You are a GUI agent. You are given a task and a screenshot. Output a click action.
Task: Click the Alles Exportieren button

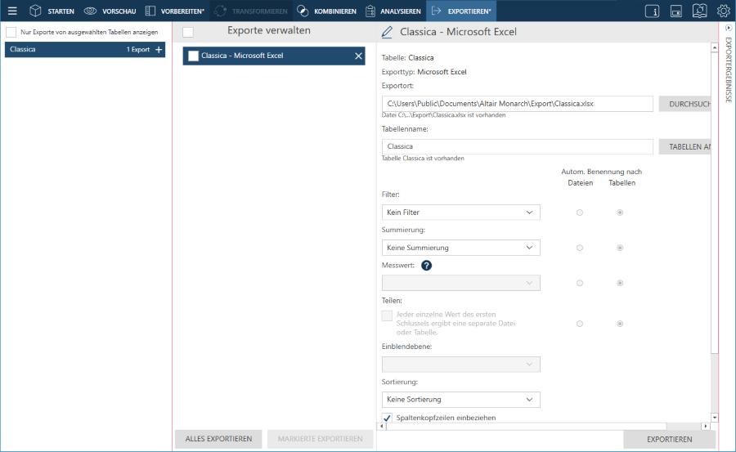(x=218, y=439)
